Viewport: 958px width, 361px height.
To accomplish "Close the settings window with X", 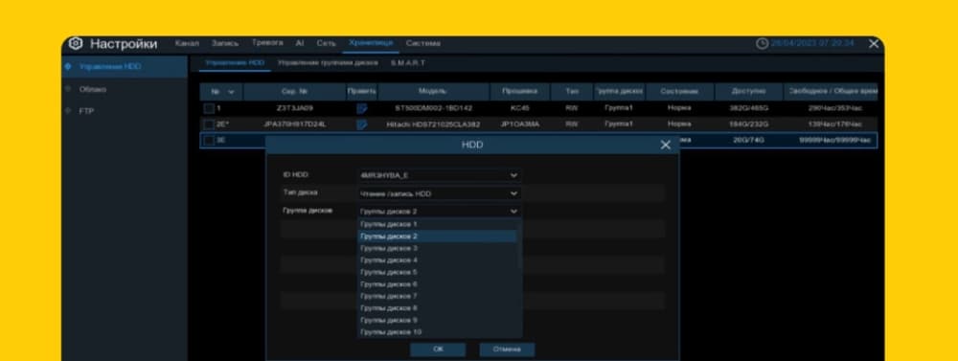I will tap(874, 44).
